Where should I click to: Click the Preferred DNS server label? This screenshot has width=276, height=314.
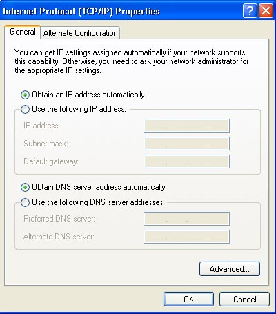pyautogui.click(x=59, y=218)
